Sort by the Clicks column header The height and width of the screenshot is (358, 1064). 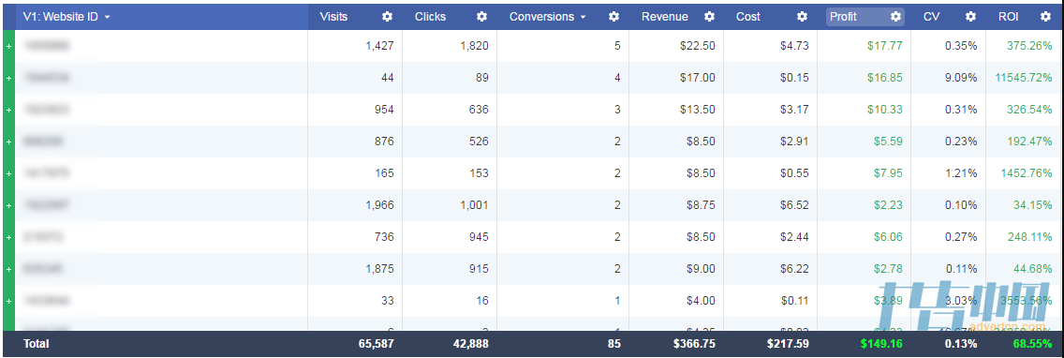pos(430,17)
